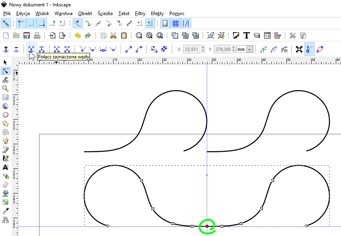Select the Tweak objects tool

6,80
